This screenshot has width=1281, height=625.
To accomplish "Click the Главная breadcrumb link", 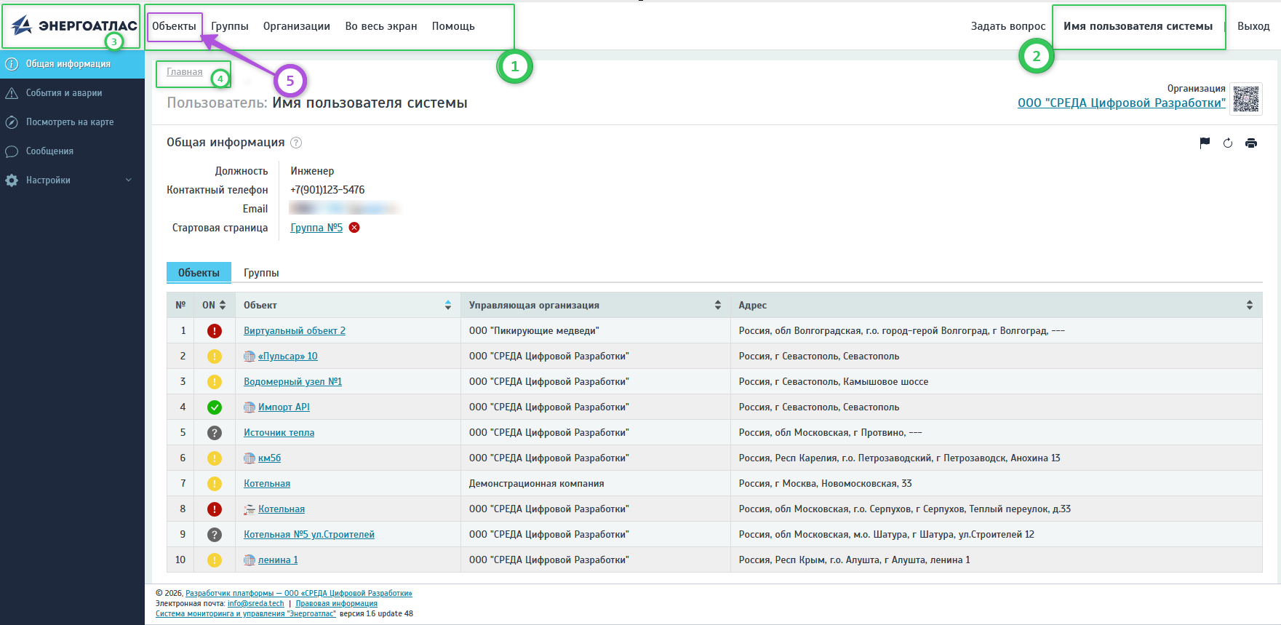I will 185,72.
